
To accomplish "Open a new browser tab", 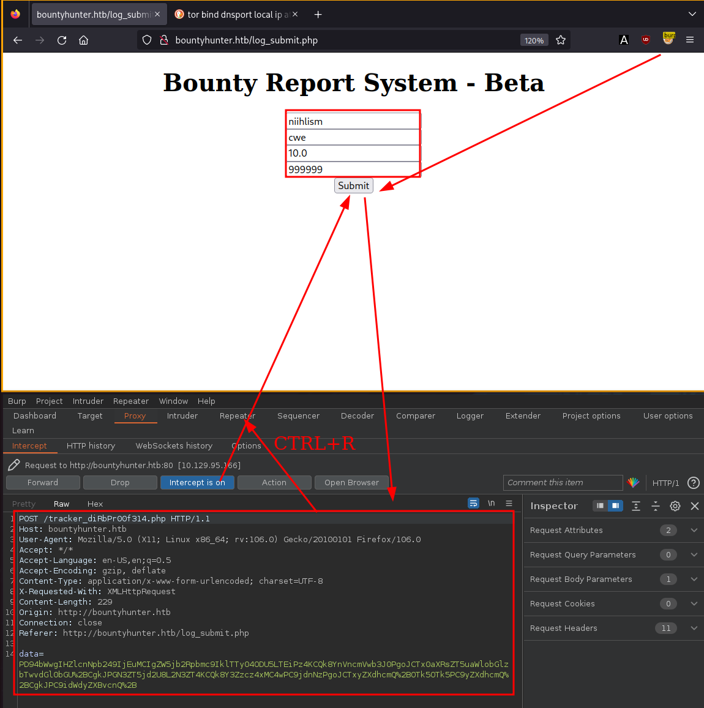I will pyautogui.click(x=318, y=15).
